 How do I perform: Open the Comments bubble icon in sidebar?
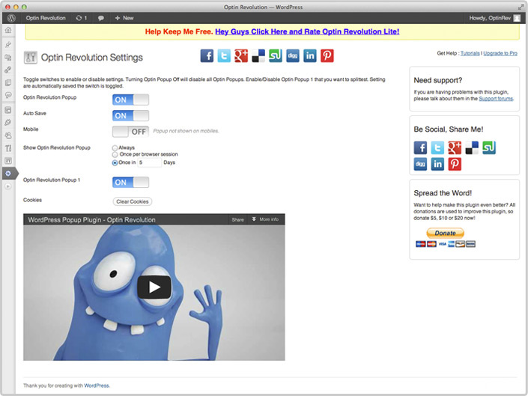(8, 95)
